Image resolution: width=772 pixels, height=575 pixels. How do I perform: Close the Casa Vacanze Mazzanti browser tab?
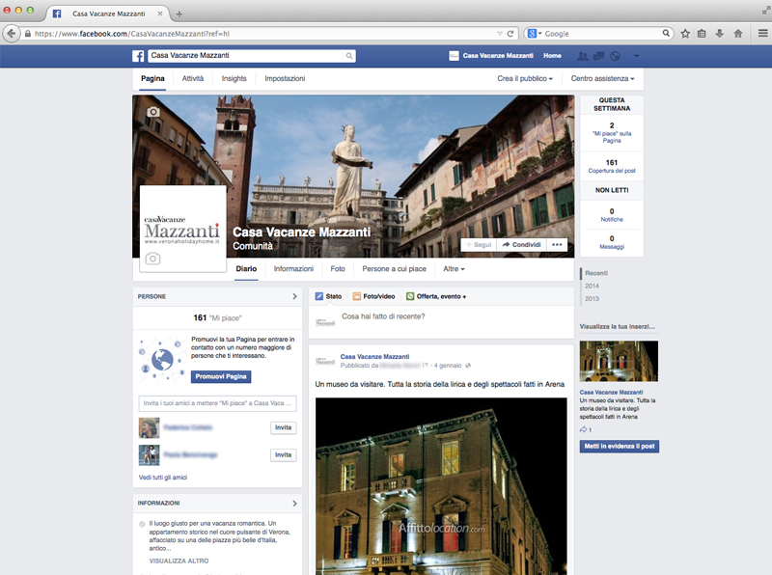160,14
